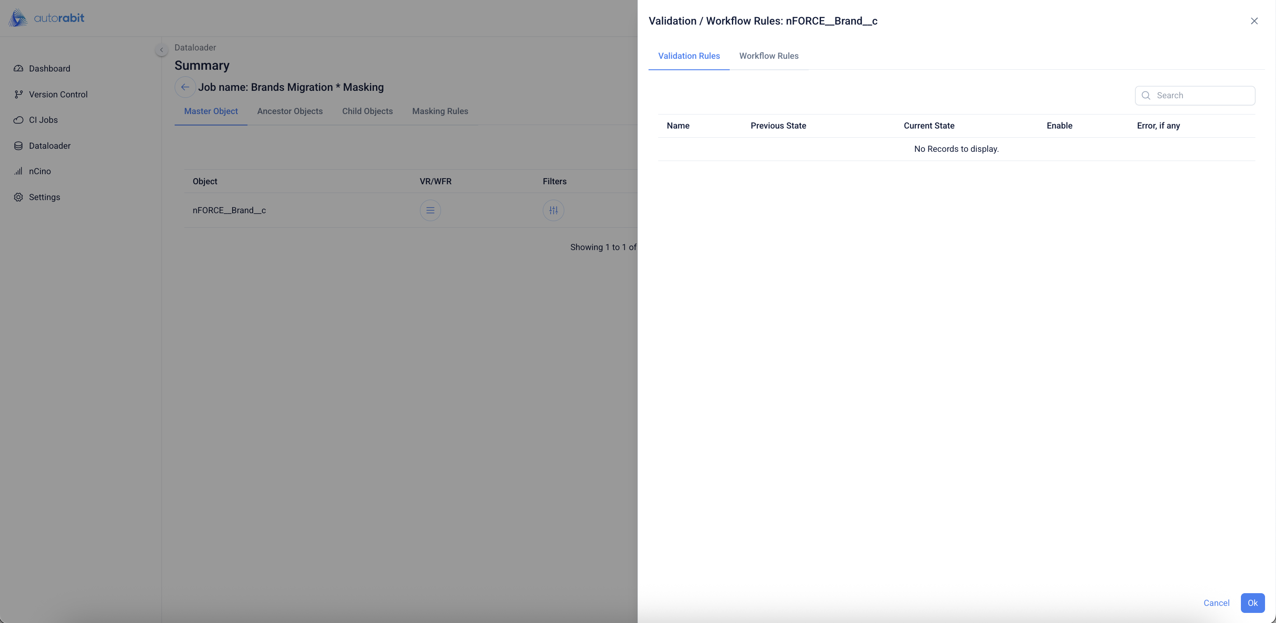Screen dimensions: 1276x623
Task: Open the Filters icon for nFORCE__Brand__c
Action: 553,211
